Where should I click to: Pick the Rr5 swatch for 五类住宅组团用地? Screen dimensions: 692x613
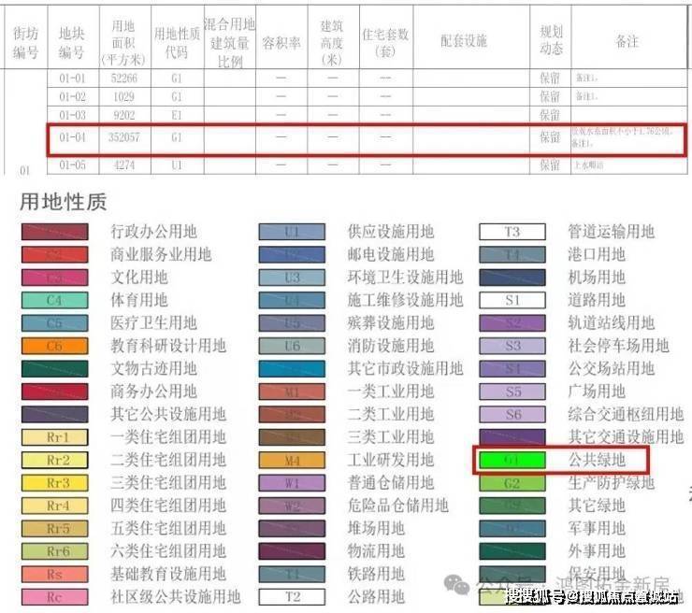click(55, 528)
